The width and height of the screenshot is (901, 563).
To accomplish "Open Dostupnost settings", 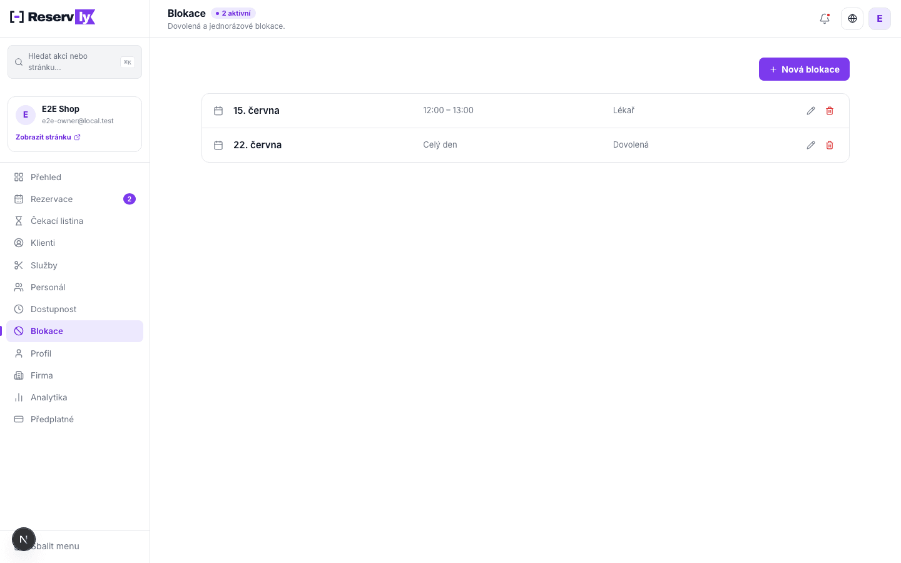I will pyautogui.click(x=74, y=309).
